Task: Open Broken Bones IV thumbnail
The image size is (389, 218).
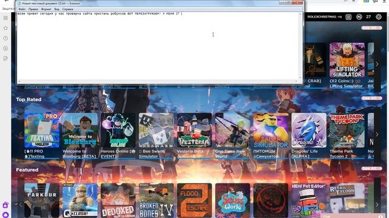Action: pyautogui.click(x=156, y=200)
